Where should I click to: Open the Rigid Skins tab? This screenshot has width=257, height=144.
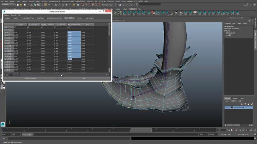click(41, 18)
